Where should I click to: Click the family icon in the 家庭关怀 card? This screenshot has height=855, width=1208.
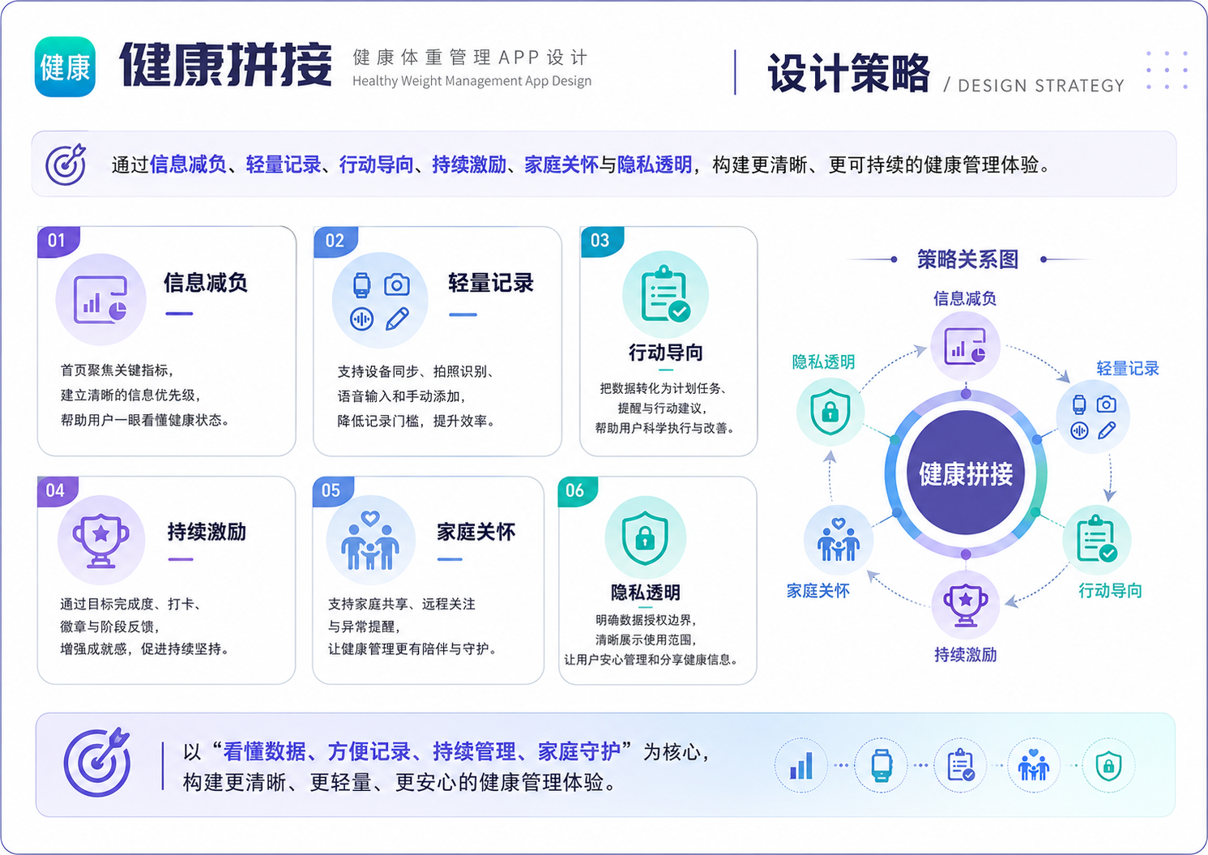370,541
